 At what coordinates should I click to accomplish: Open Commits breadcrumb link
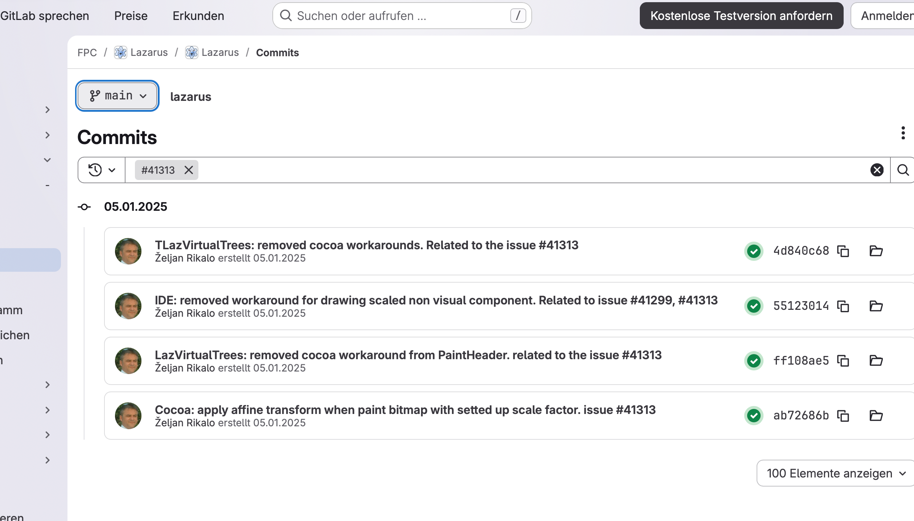coord(277,53)
